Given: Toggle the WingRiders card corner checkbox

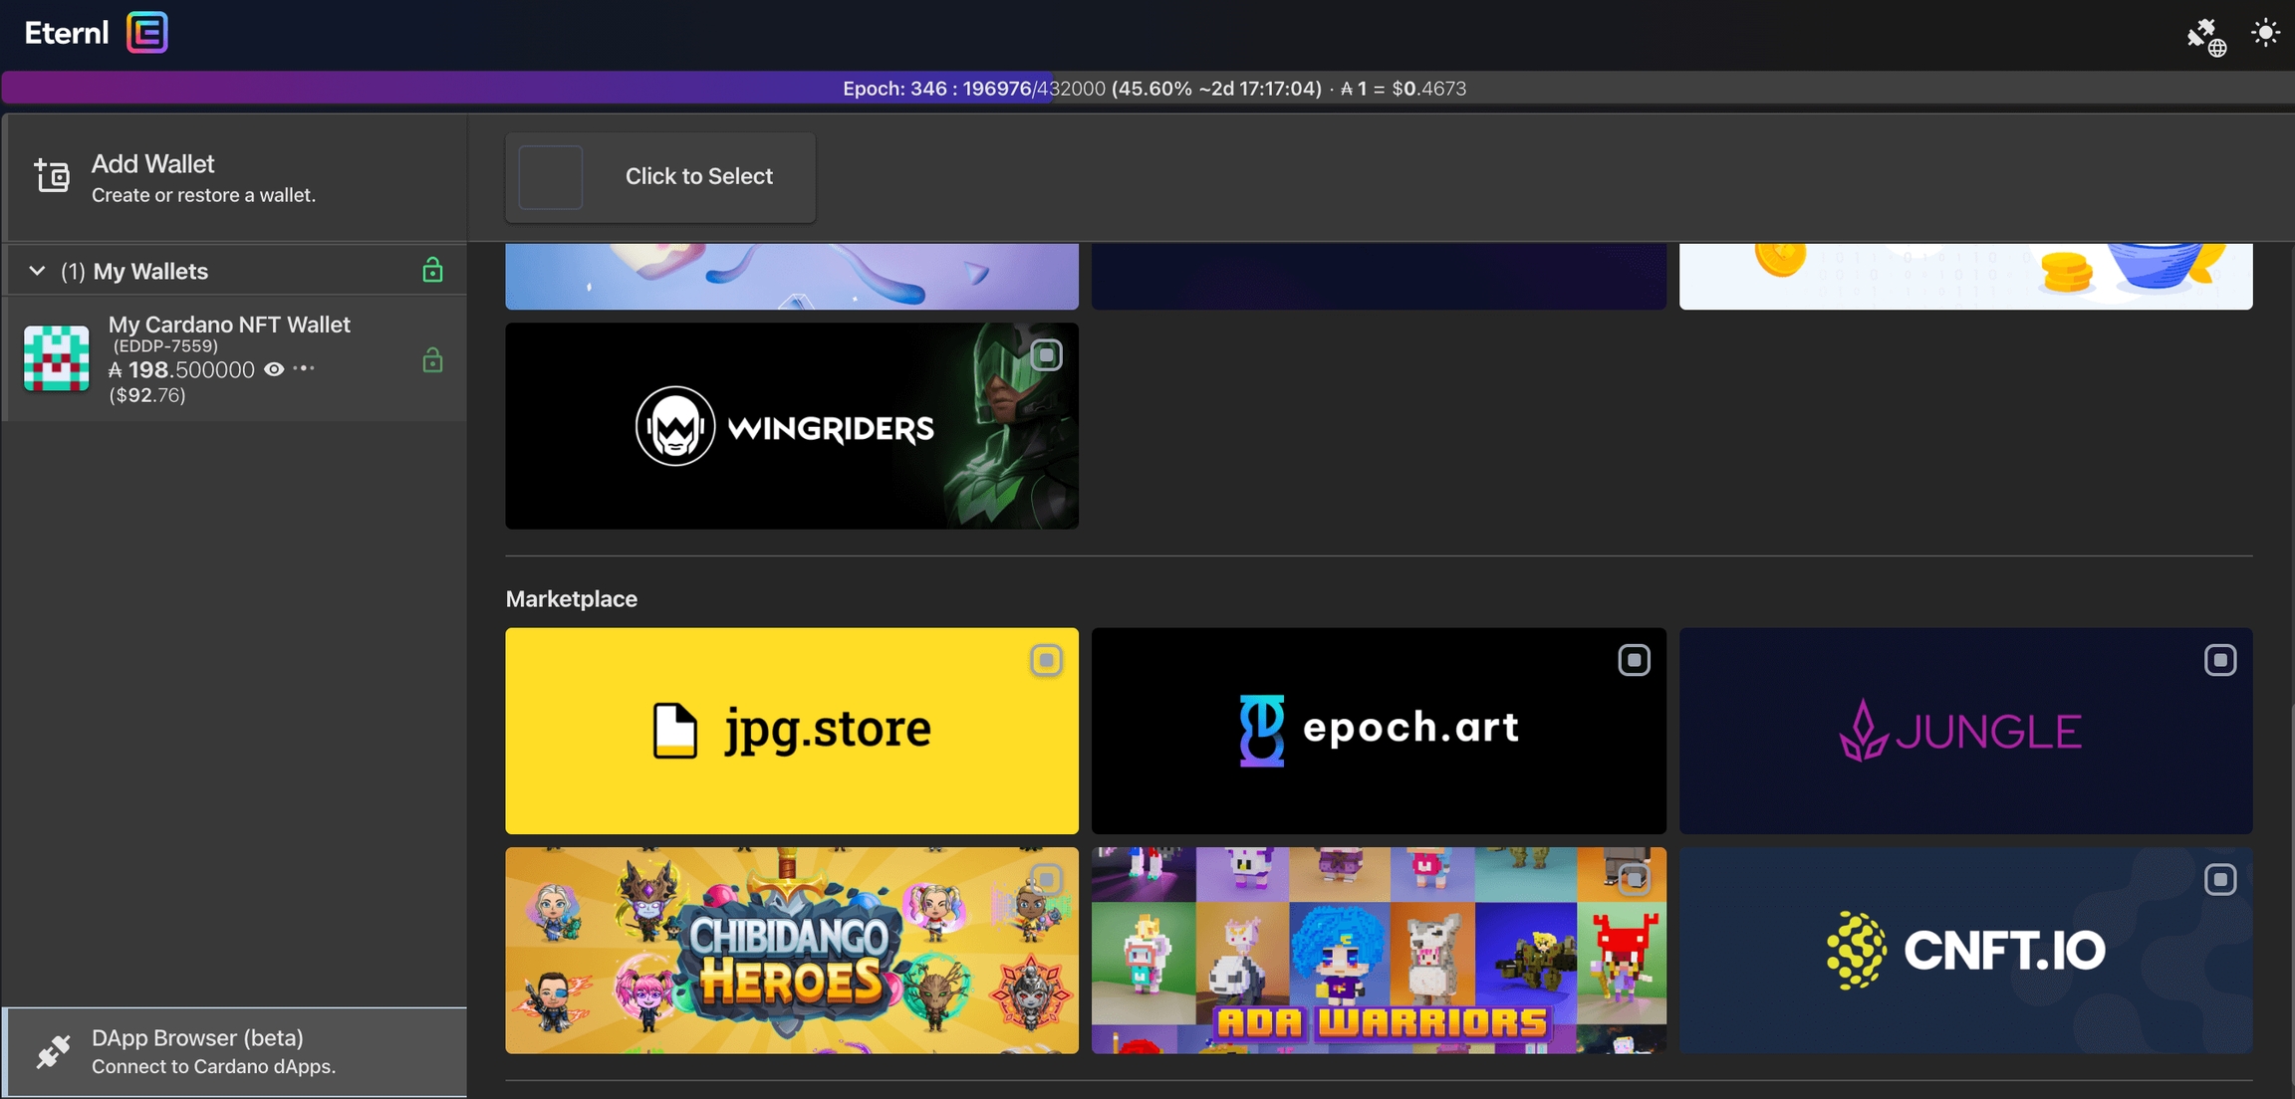Looking at the screenshot, I should pyautogui.click(x=1045, y=355).
